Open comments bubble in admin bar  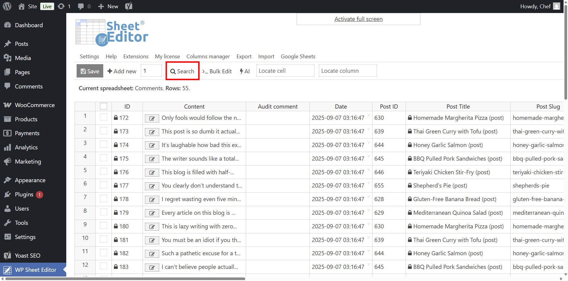tap(81, 7)
